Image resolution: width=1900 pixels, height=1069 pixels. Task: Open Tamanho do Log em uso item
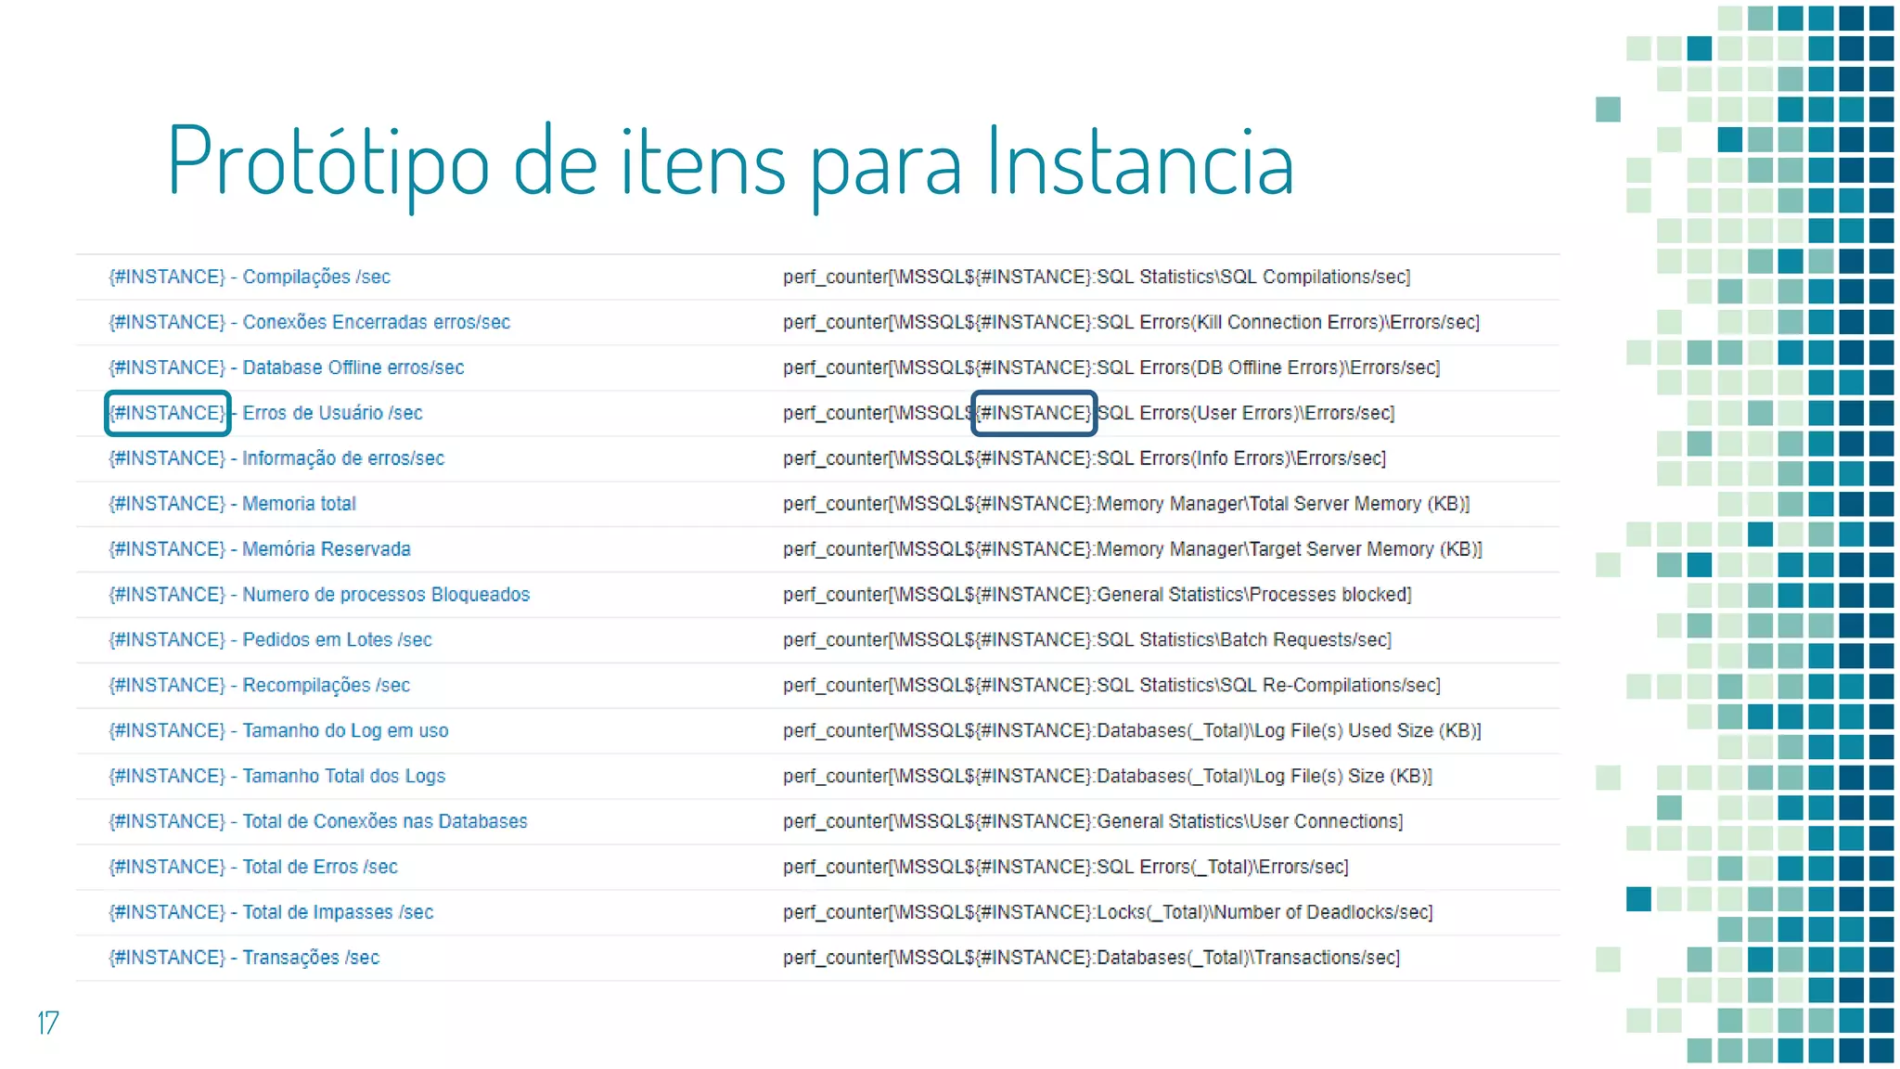278,731
